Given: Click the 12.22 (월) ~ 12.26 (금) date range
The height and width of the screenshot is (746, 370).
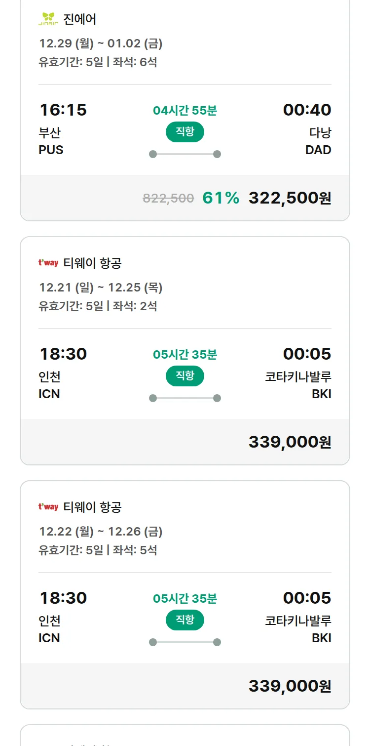Looking at the screenshot, I should 101,532.
